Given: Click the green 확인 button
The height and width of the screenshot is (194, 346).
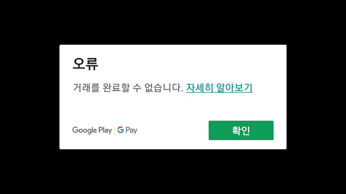Looking at the screenshot, I should tap(241, 130).
